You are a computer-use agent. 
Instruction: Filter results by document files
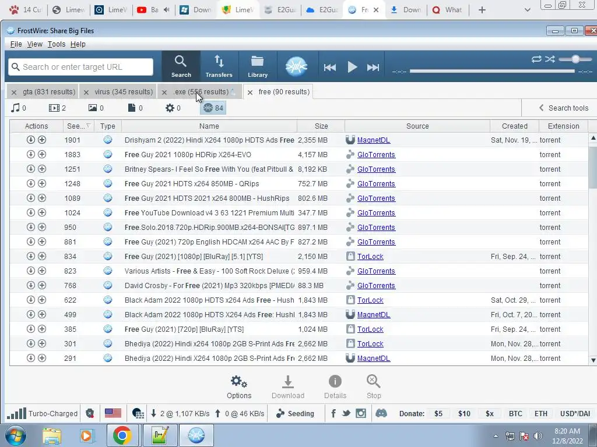pos(135,108)
